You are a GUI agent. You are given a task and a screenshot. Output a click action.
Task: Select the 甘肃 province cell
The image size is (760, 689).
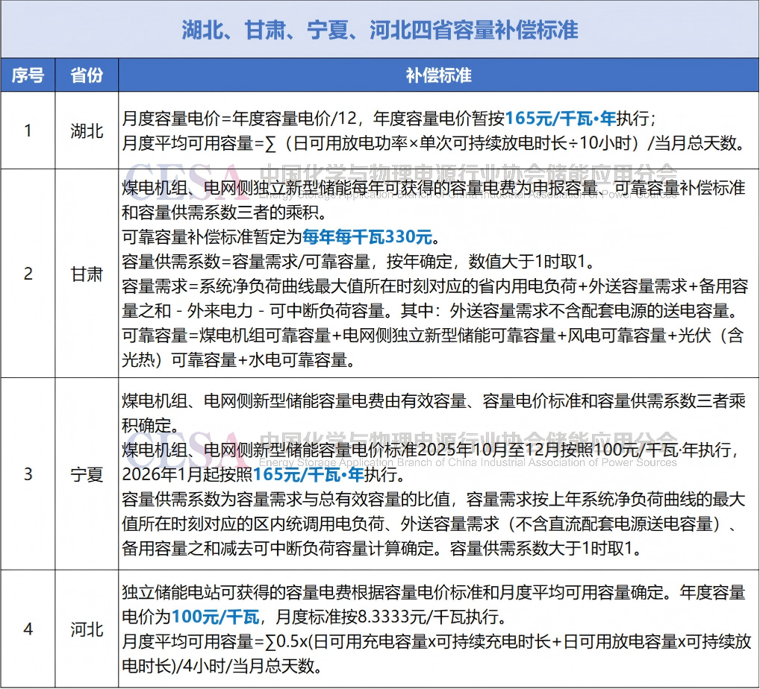pyautogui.click(x=87, y=274)
